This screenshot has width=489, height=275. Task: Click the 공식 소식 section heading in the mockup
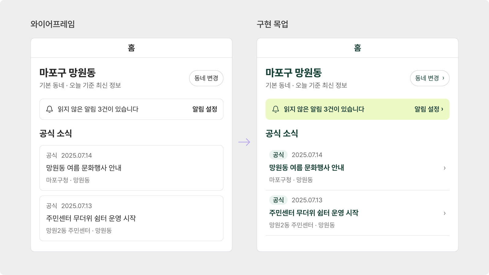coord(282,133)
